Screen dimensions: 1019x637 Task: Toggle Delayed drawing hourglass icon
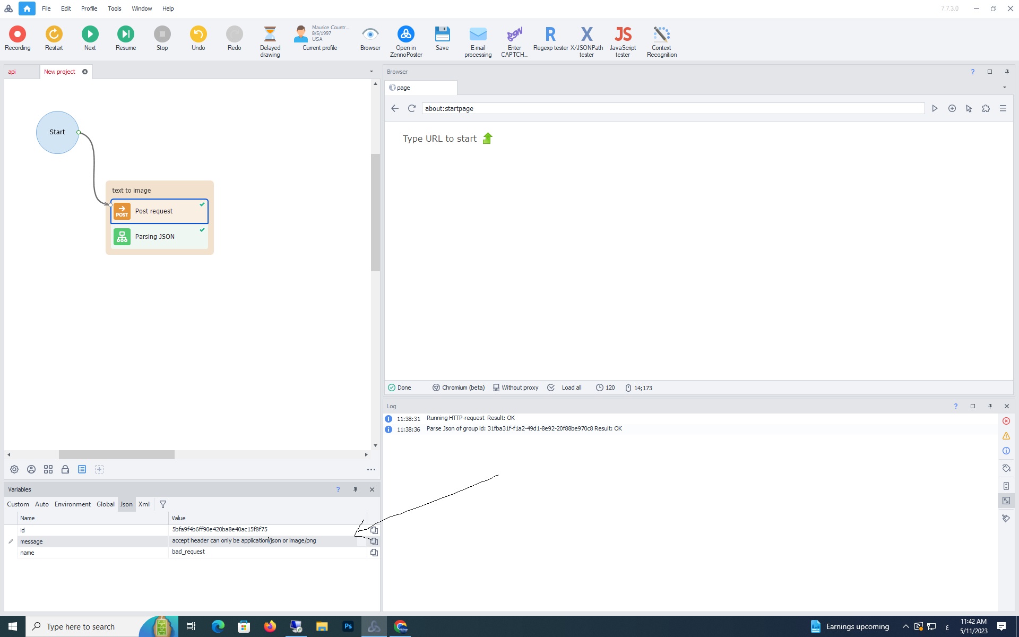pyautogui.click(x=270, y=41)
